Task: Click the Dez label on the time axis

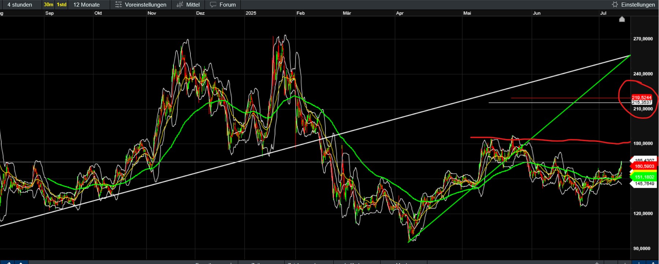Action: tap(200, 13)
